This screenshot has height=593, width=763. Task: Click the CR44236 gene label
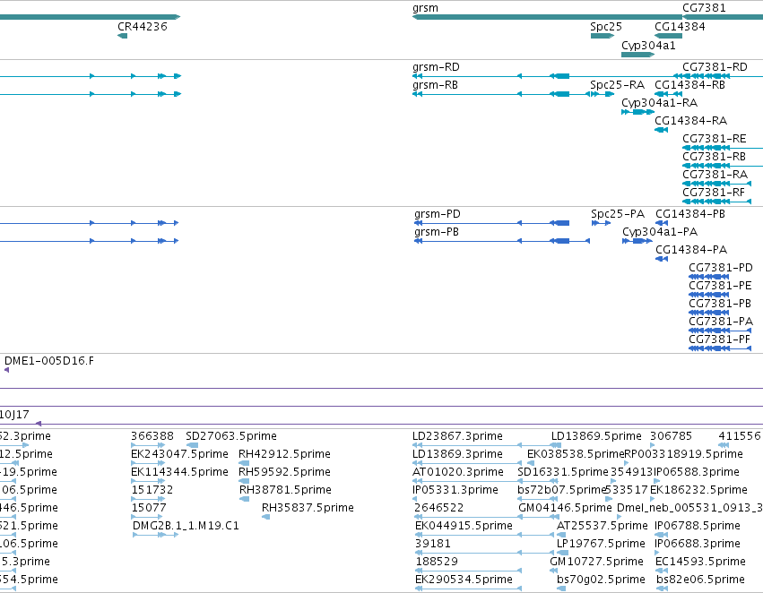point(143,27)
